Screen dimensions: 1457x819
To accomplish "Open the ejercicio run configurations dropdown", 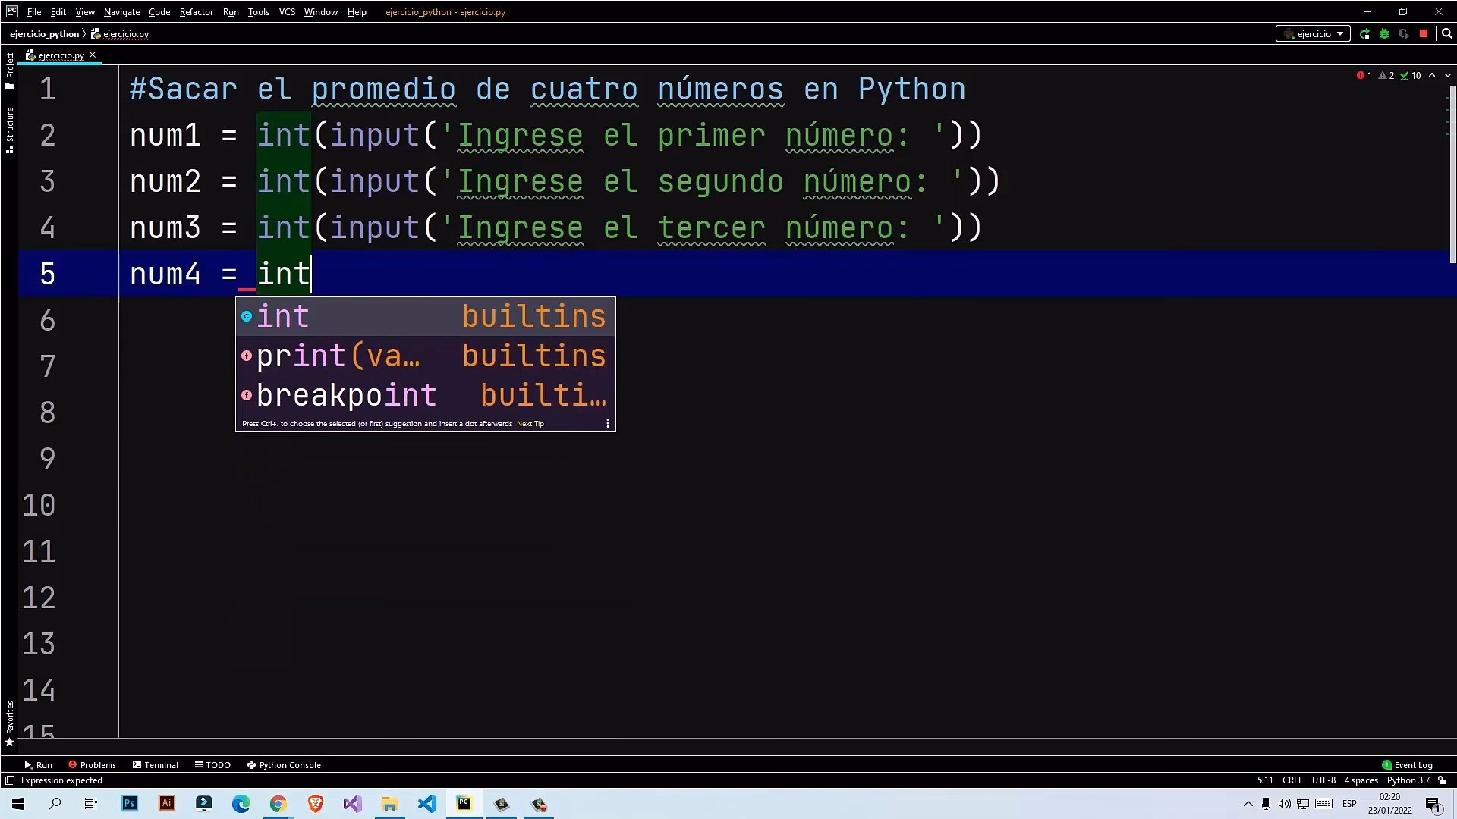I will point(1313,33).
